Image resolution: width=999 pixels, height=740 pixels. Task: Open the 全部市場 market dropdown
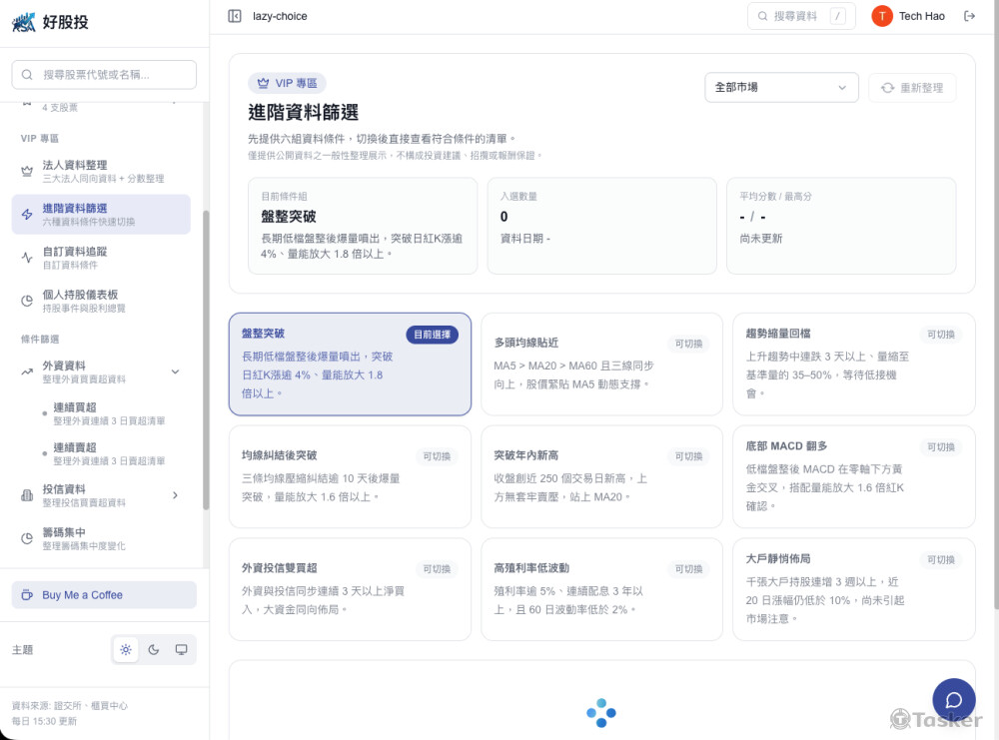781,88
